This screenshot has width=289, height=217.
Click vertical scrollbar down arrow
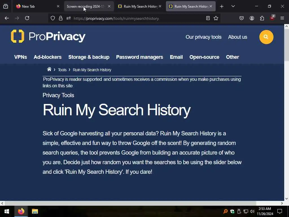pyautogui.click(x=286, y=199)
